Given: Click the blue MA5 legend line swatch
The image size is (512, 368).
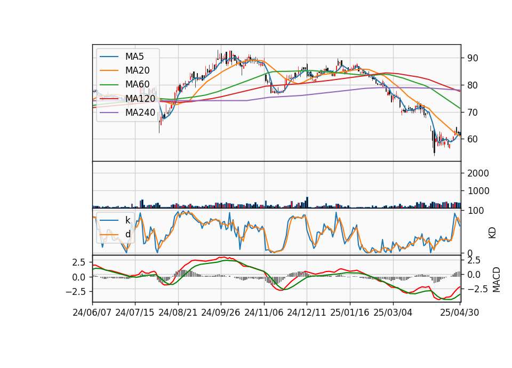Looking at the screenshot, I should (109, 57).
